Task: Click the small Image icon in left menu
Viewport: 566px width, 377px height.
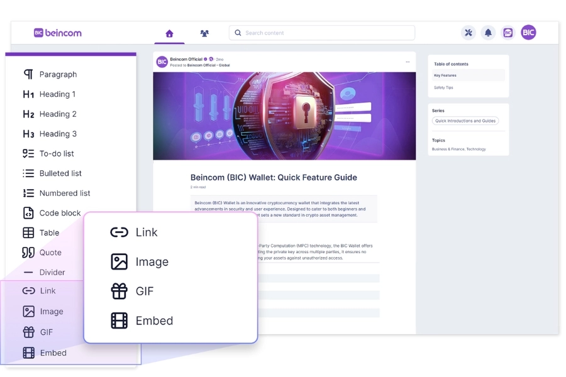Action: pyautogui.click(x=28, y=312)
